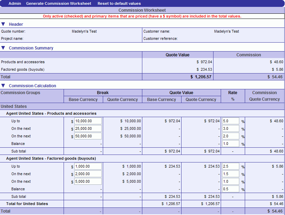Click the Quote Currency $ 10,000.00 cell
285x215 pixels.
(x=131, y=121)
